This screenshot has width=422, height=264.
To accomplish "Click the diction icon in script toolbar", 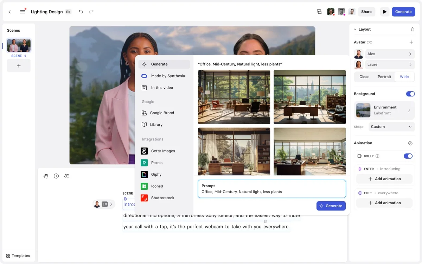I will 67,176.
